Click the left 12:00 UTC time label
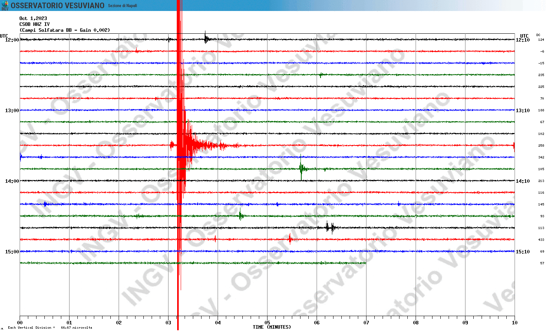Viewport: 546px width, 333px height. (x=12, y=40)
